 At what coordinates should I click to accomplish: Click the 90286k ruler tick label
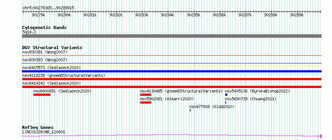coord(219,15)
